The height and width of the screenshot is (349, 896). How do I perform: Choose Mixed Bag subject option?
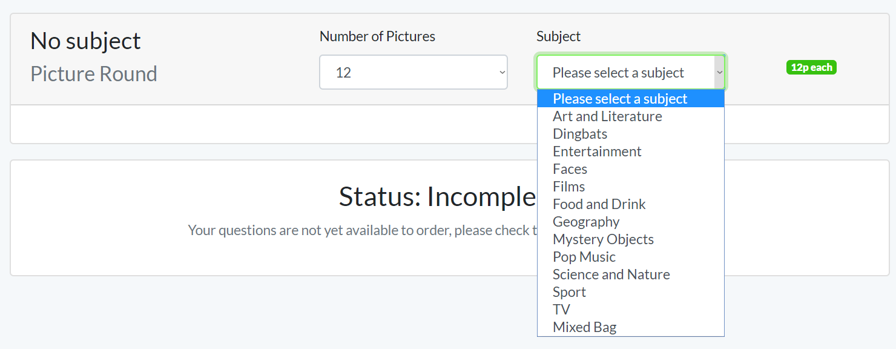(584, 327)
